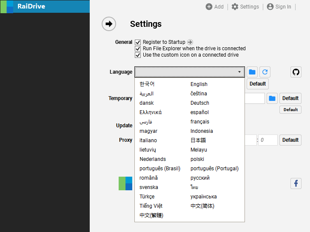This screenshot has height=232, width=310.
Task: Select français language option
Action: pos(200,122)
